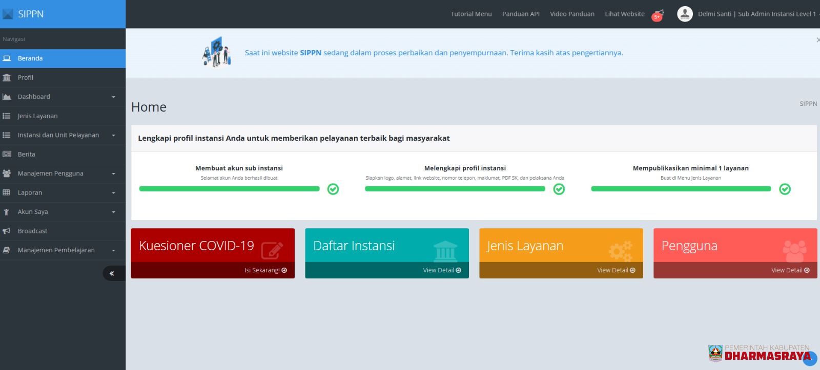
Task: Expand the Akun Saya submenu arrow
Action: pos(113,212)
